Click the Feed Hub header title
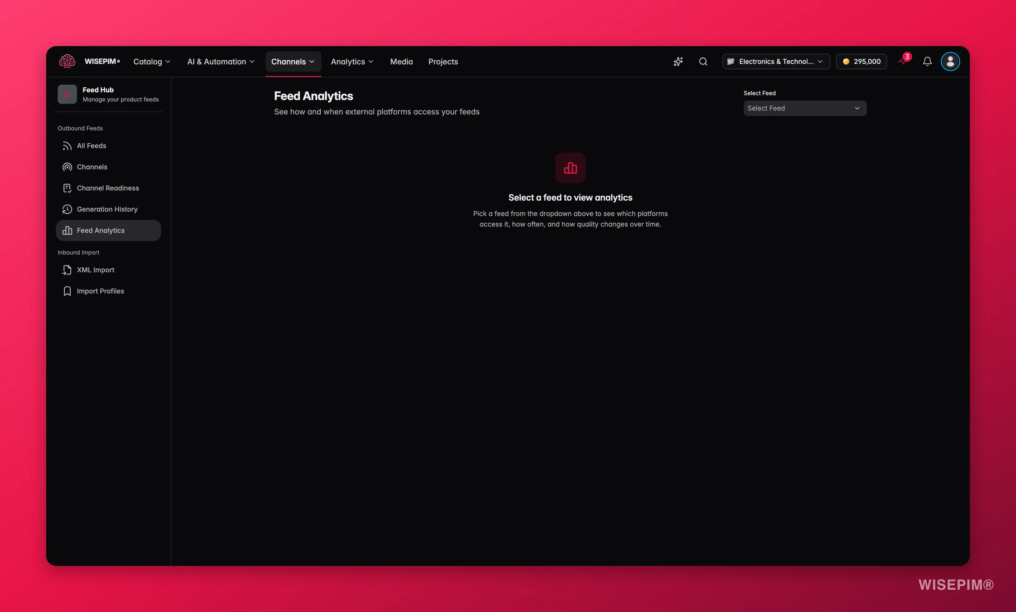The width and height of the screenshot is (1016, 612). (x=98, y=90)
